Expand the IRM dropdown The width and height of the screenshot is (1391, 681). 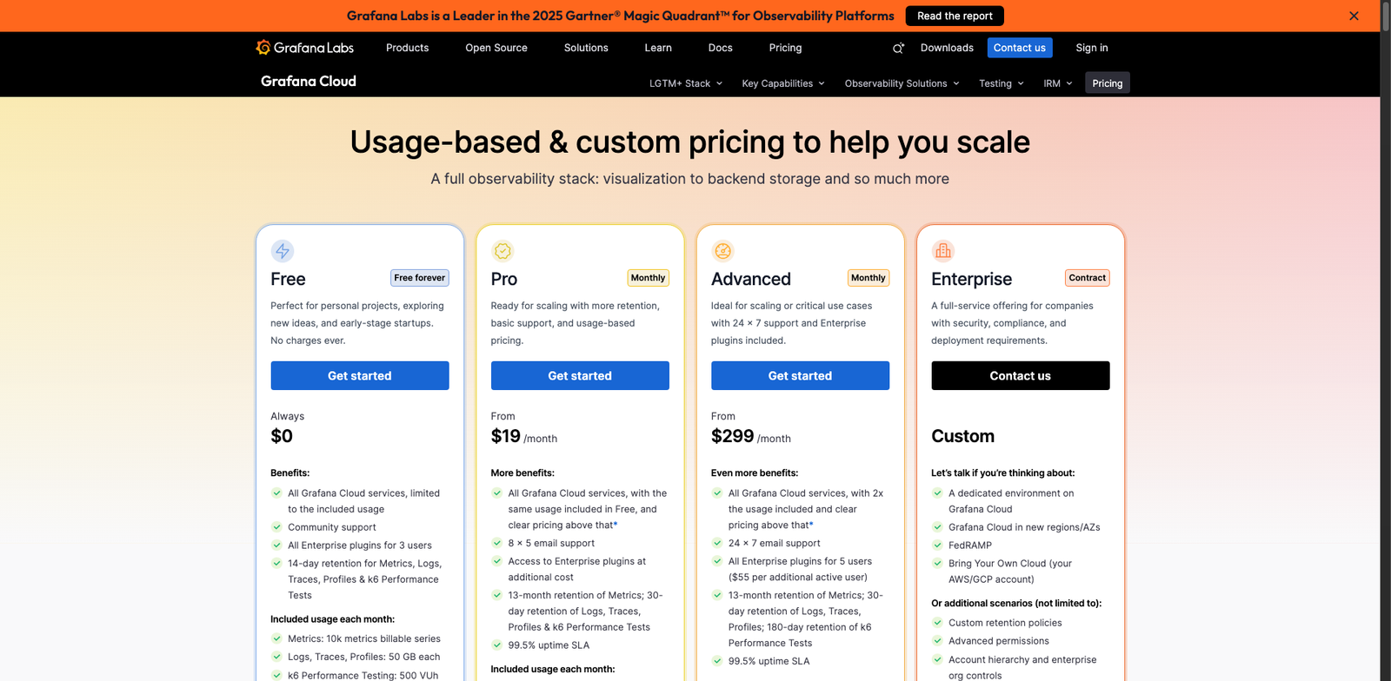tap(1058, 83)
